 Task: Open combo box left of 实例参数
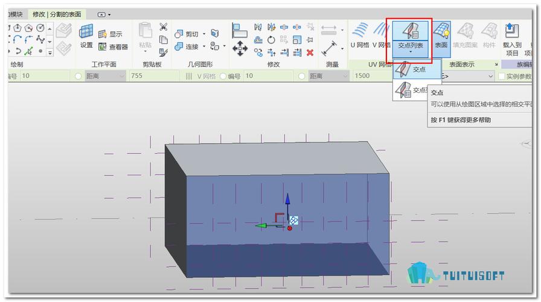(x=469, y=76)
